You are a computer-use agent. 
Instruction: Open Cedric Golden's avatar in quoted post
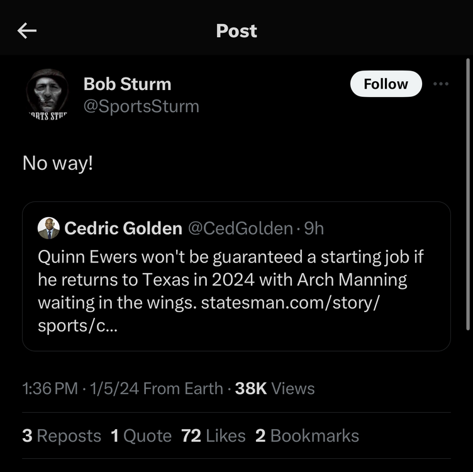click(x=48, y=228)
